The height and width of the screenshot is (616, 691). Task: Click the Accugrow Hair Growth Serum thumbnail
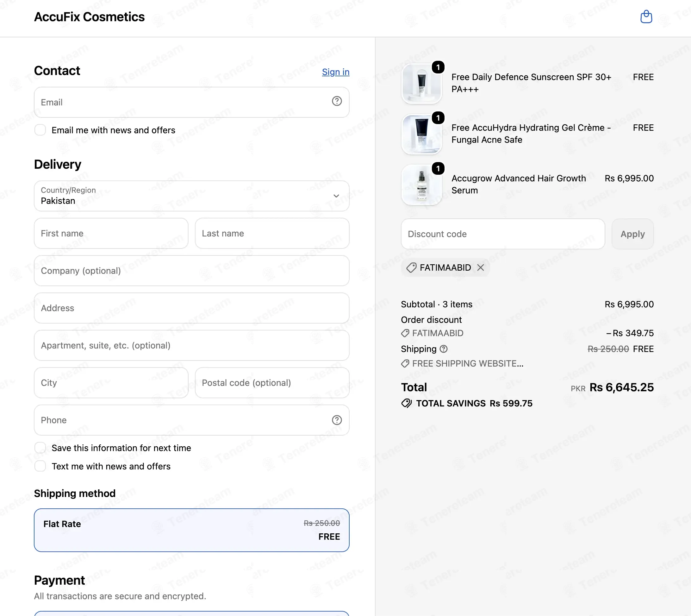(x=421, y=185)
